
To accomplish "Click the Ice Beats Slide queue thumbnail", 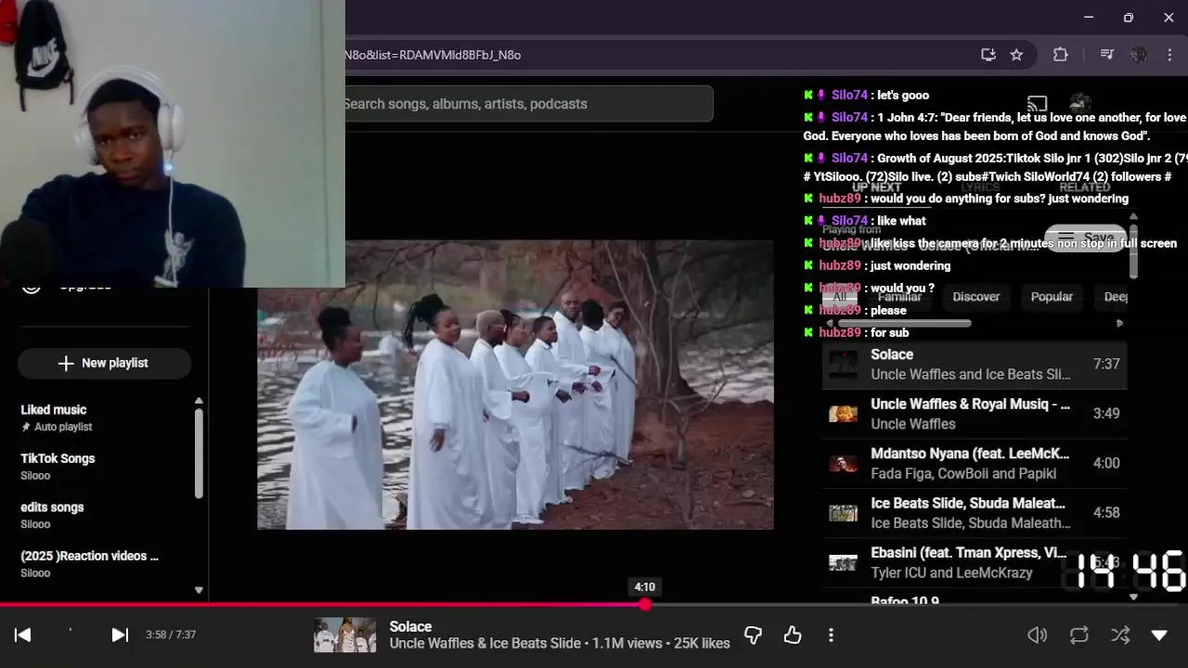I will [x=843, y=512].
